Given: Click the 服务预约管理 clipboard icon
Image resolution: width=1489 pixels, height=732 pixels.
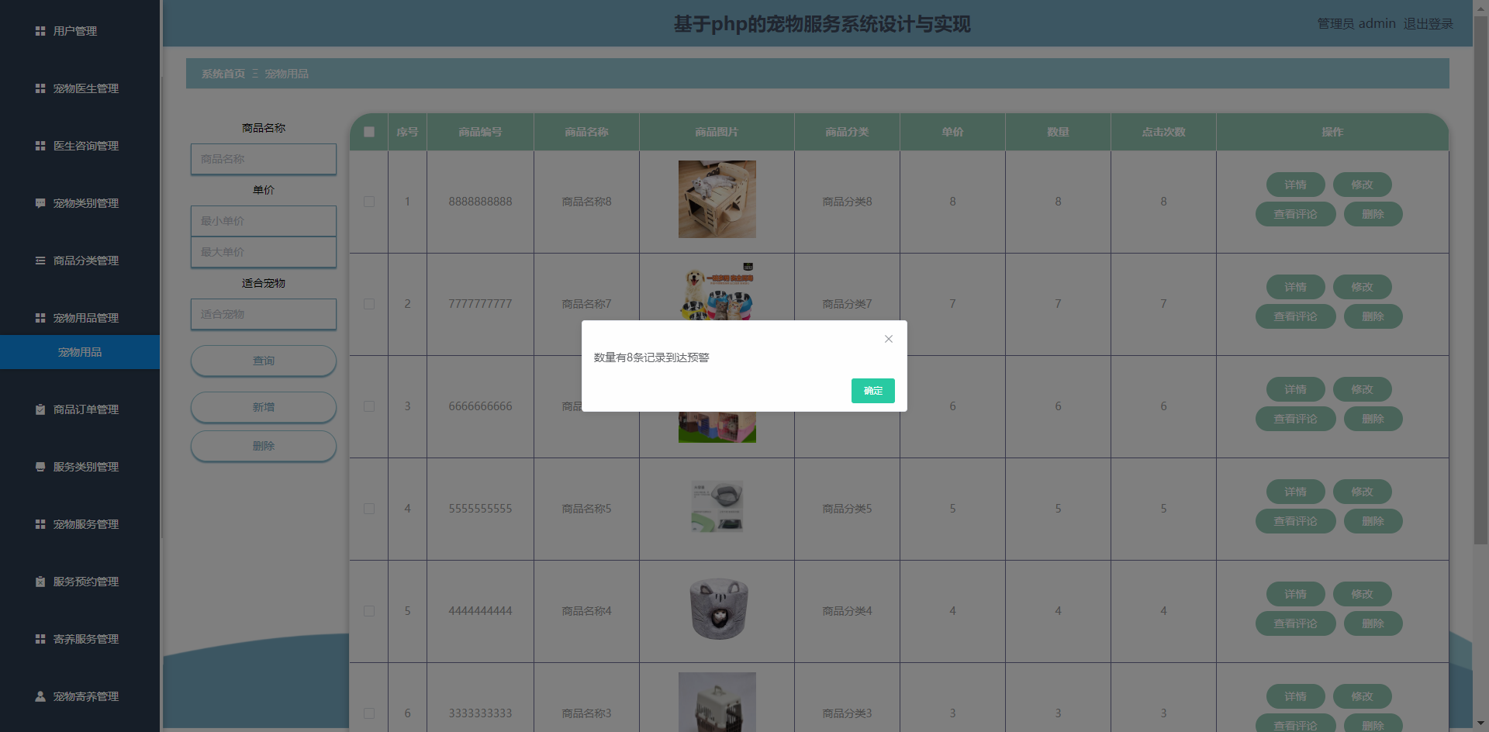Looking at the screenshot, I should coord(40,582).
